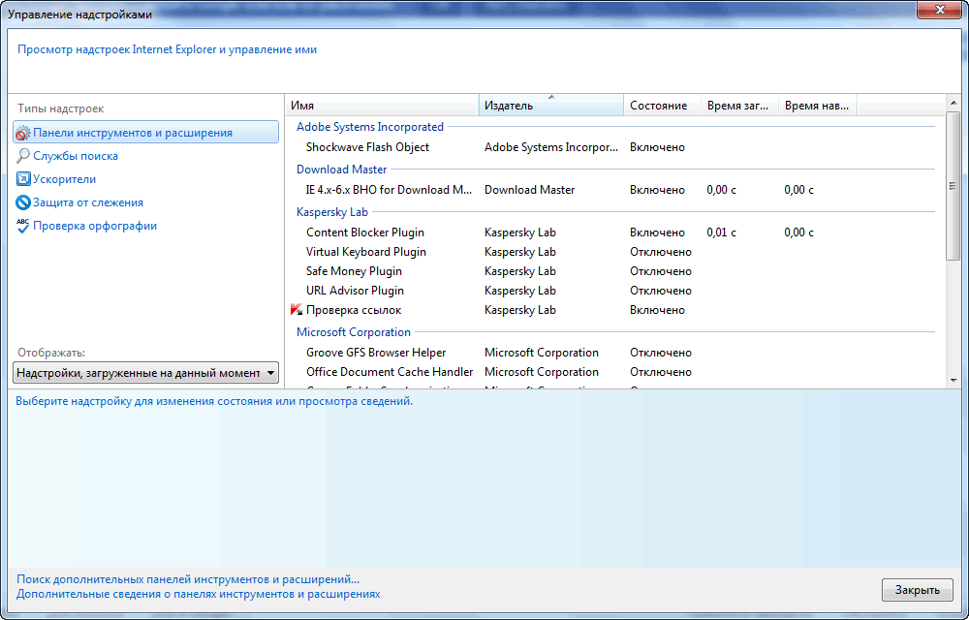Sort list by Издатель column header
Screen dimensions: 969x620
(x=550, y=106)
